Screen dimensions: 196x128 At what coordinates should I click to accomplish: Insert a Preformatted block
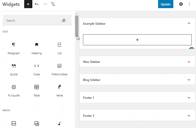(60, 70)
